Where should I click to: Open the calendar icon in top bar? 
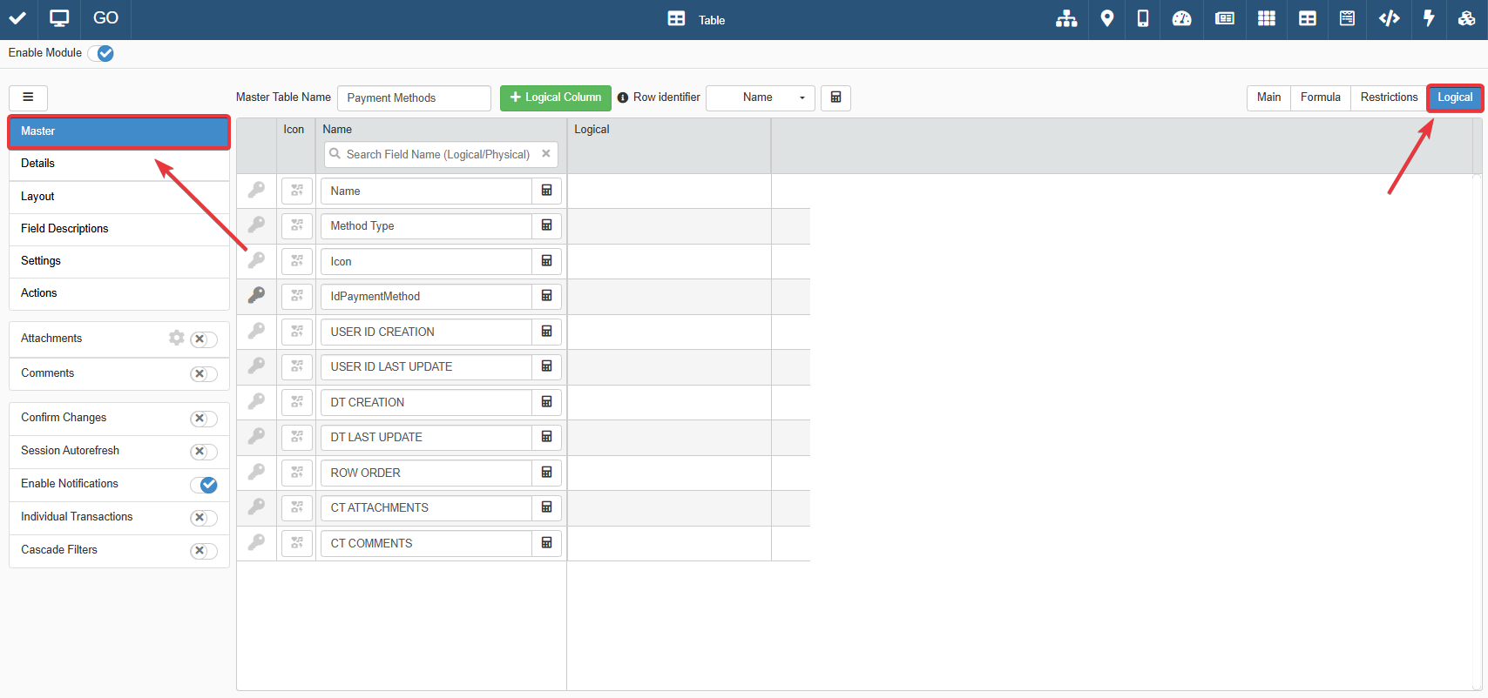click(1347, 18)
